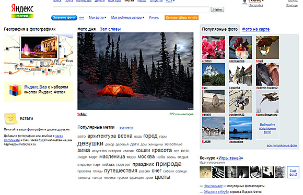
Task: Expand the Мои любимые авторы dropdown
Action: point(143,18)
